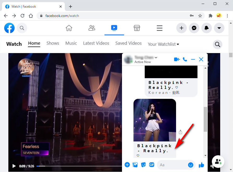
Task: Close the chat window
Action: tap(201, 59)
